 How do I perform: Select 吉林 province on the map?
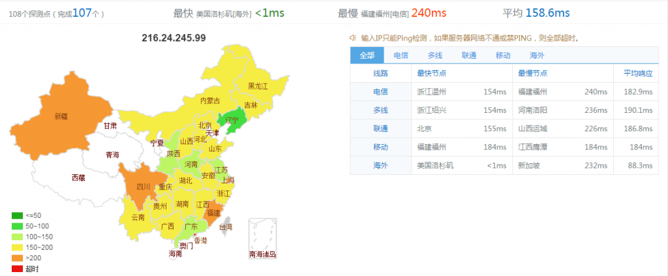click(251, 105)
